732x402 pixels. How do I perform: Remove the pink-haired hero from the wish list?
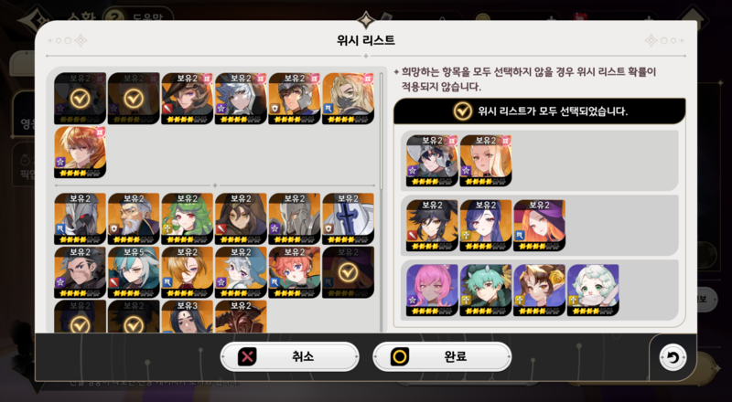pos(432,290)
